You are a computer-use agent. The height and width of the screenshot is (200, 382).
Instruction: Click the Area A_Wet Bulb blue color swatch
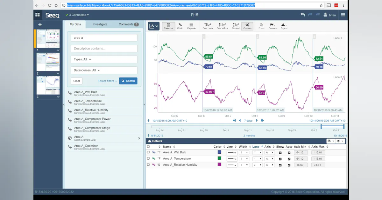(x=219, y=152)
